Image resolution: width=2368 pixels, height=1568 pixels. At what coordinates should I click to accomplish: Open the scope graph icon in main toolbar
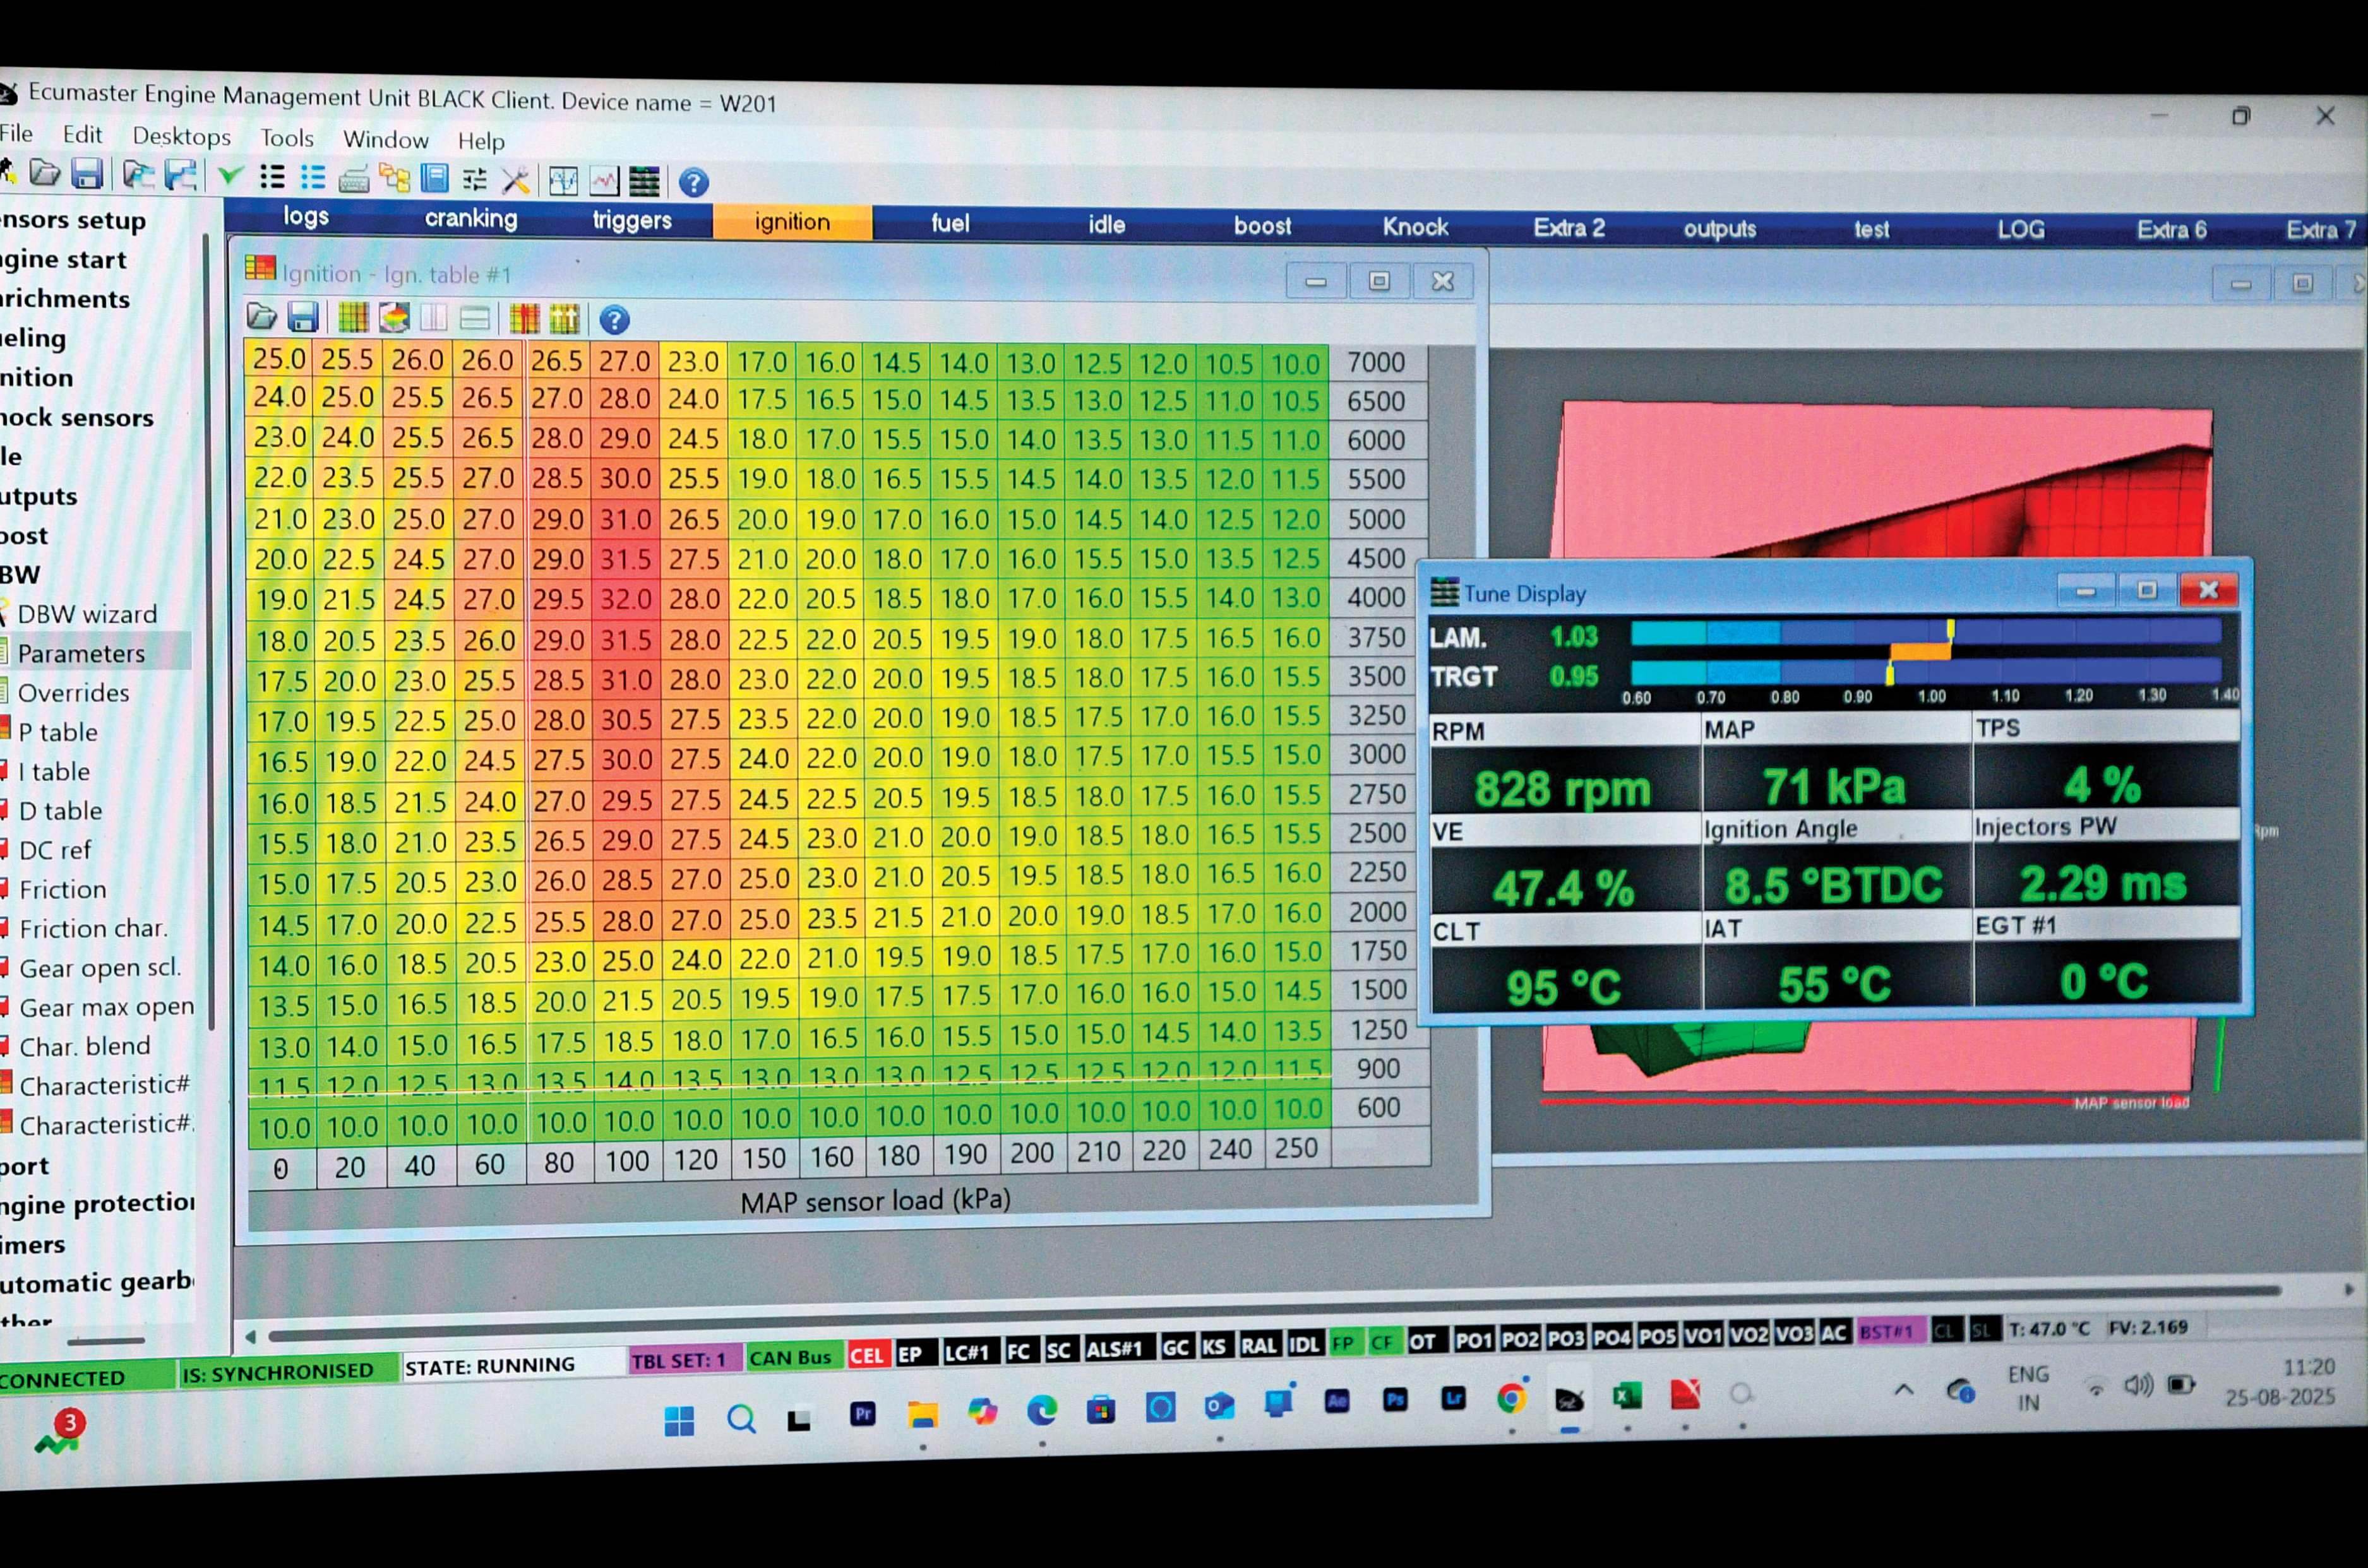coord(563,180)
